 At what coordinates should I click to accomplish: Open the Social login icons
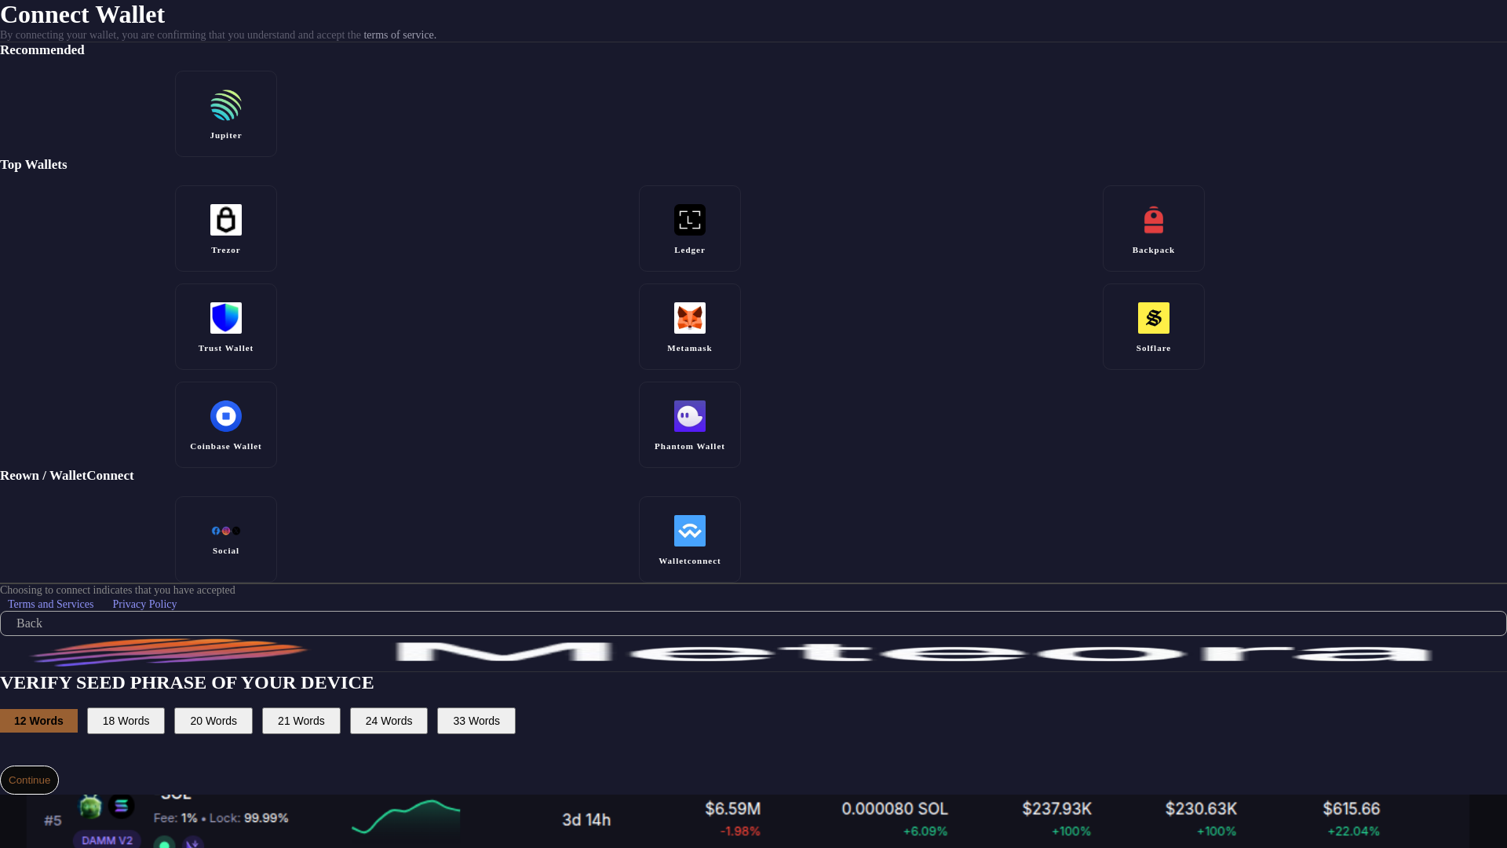(226, 531)
